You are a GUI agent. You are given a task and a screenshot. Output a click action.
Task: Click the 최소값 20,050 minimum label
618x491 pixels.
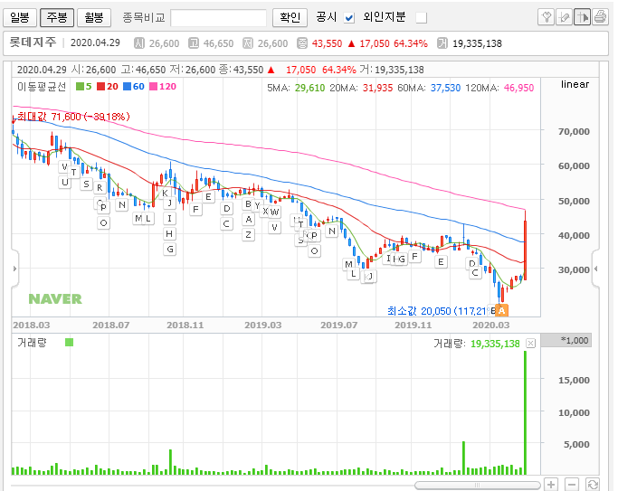tap(438, 311)
